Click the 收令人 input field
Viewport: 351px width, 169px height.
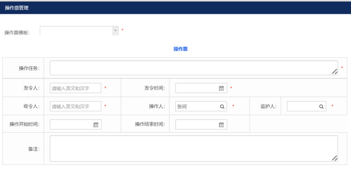pos(75,106)
